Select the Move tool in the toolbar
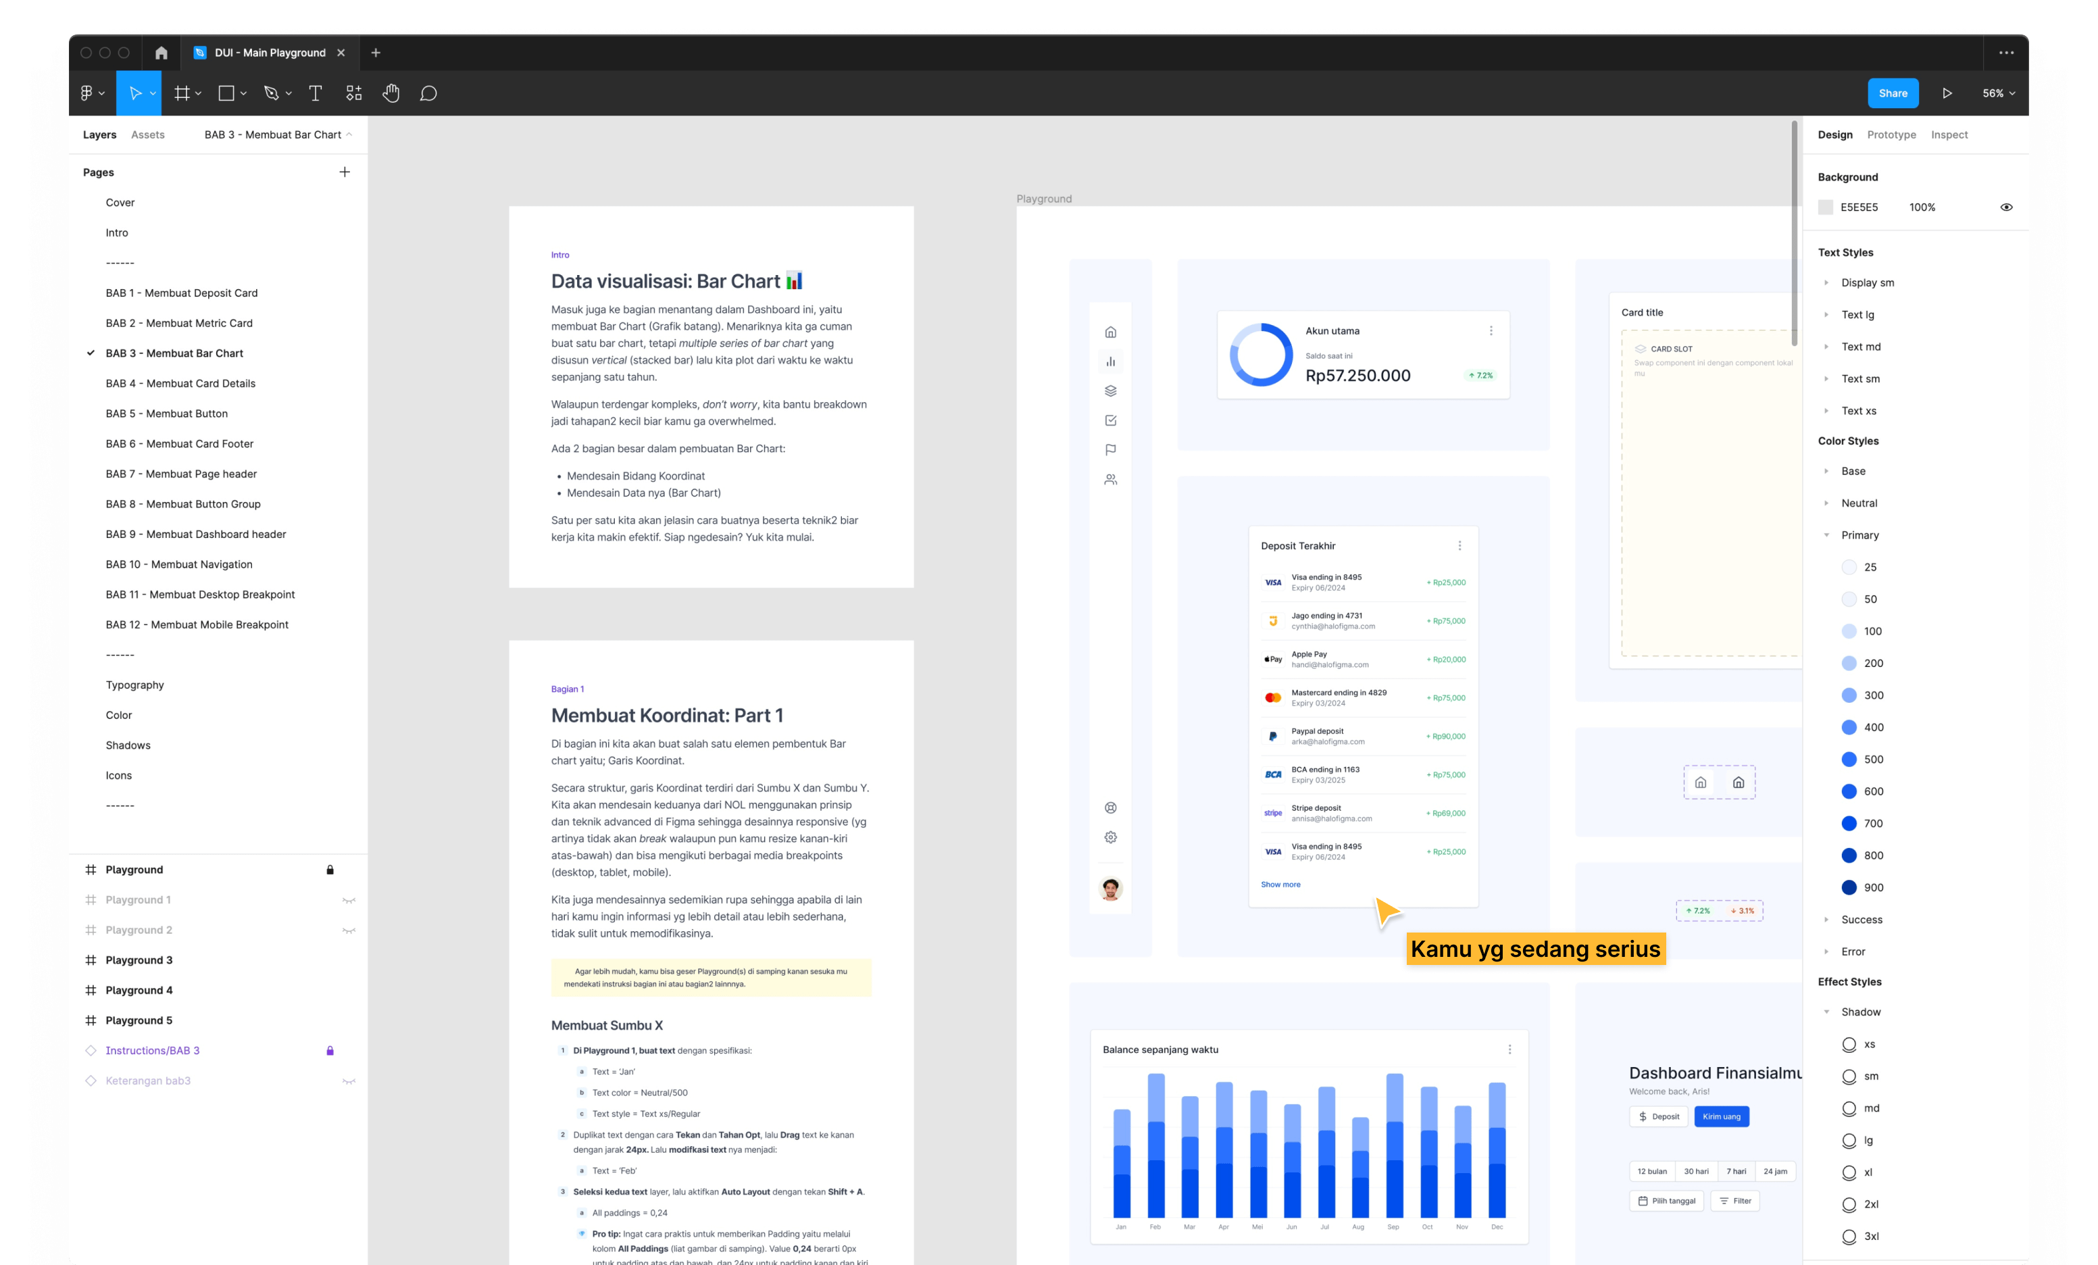This screenshot has width=2098, height=1265. click(138, 93)
